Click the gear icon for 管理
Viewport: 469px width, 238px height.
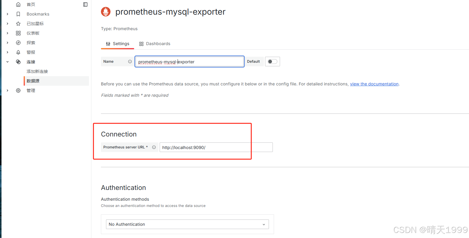click(x=18, y=90)
